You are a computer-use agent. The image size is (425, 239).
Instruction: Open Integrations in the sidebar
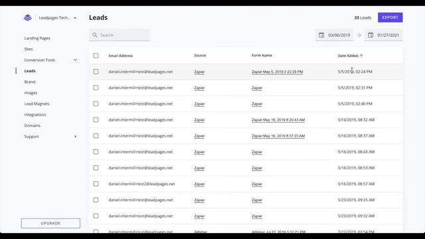(x=35, y=115)
